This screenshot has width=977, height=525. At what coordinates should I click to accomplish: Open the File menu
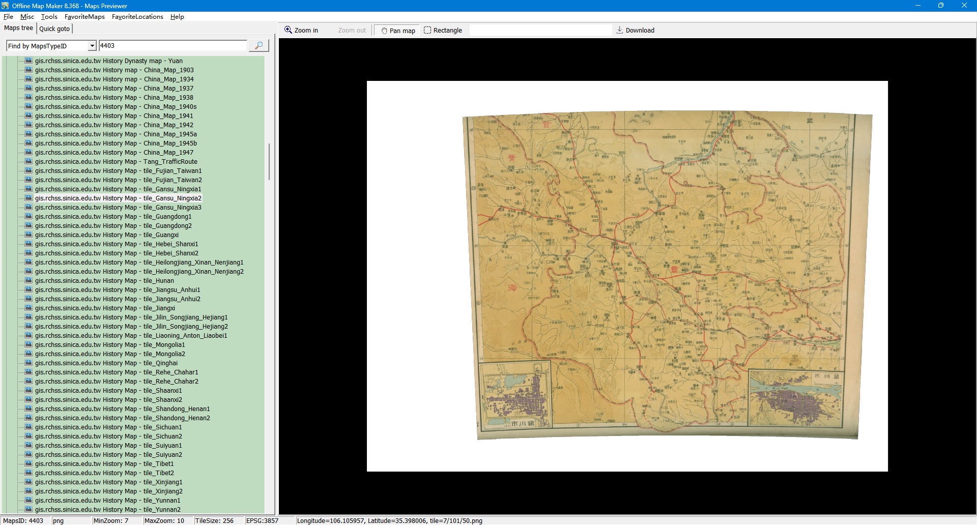8,17
